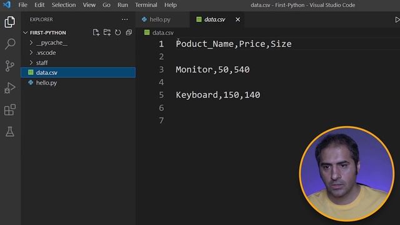Collapse all folders in Explorer

point(129,32)
